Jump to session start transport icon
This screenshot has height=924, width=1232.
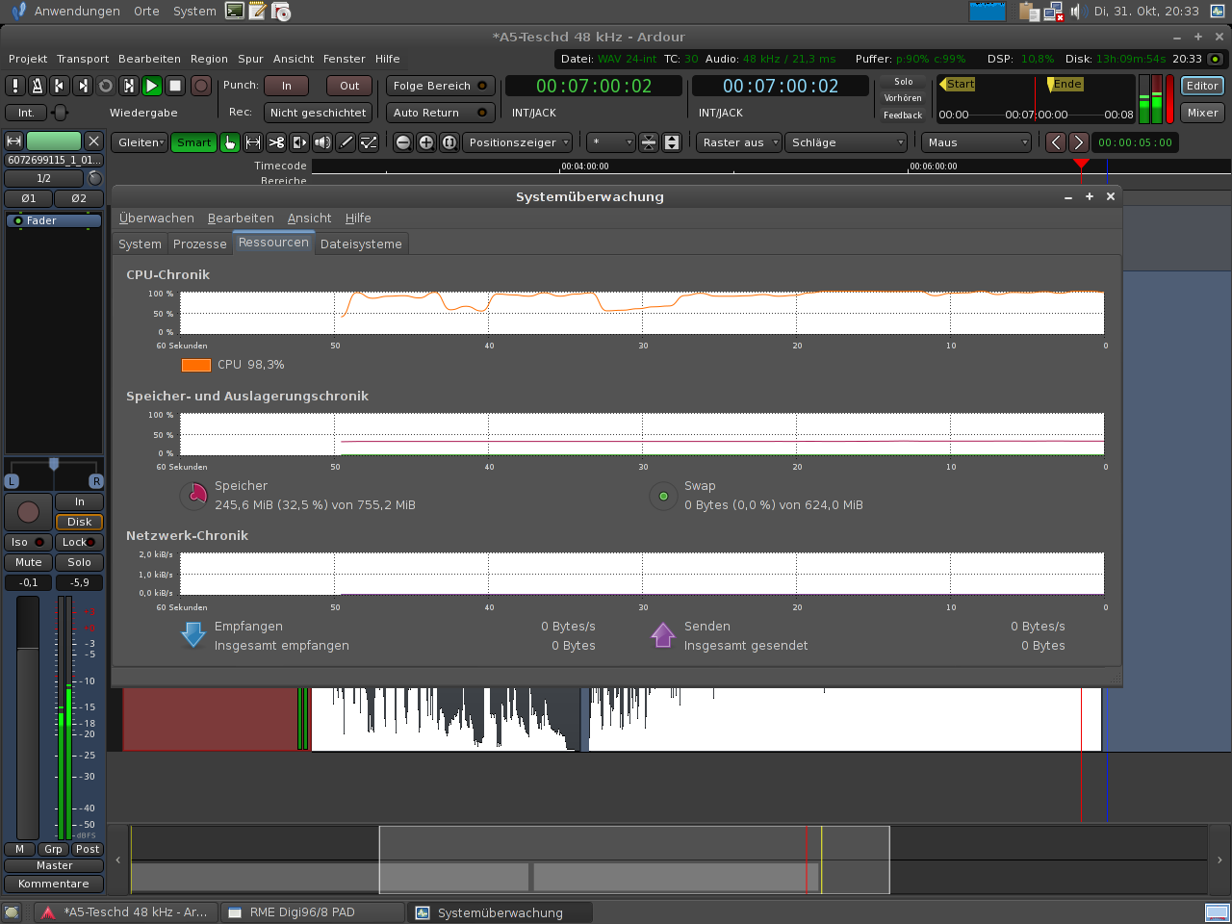[x=61, y=86]
